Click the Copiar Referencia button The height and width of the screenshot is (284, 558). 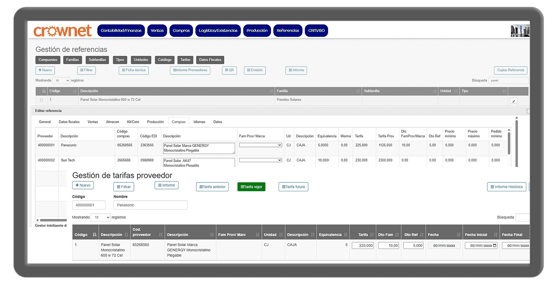(510, 70)
